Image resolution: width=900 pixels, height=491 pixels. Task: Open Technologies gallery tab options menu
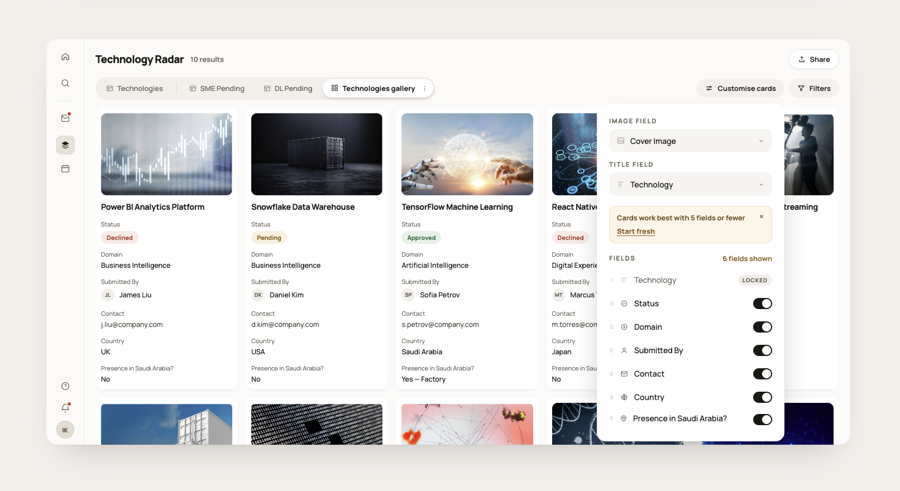(425, 89)
